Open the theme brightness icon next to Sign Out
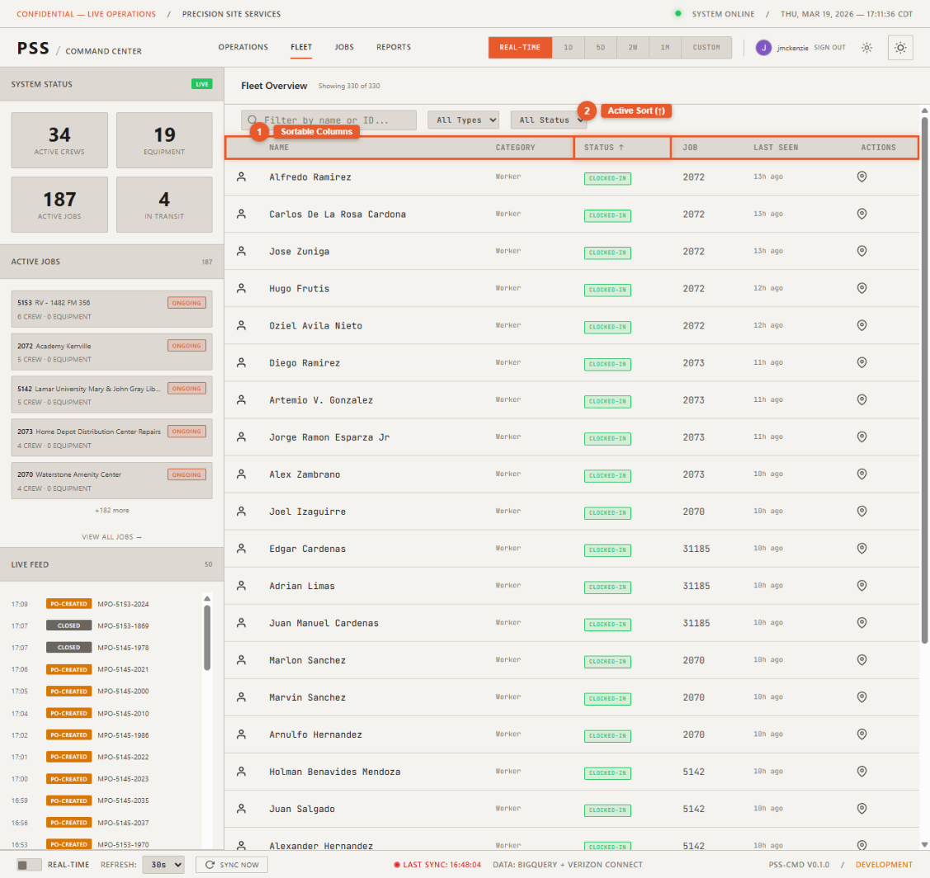 (x=866, y=47)
